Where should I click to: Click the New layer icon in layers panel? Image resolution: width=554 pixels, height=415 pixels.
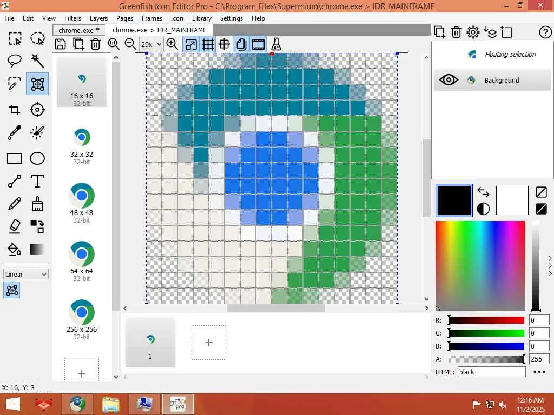pos(439,32)
